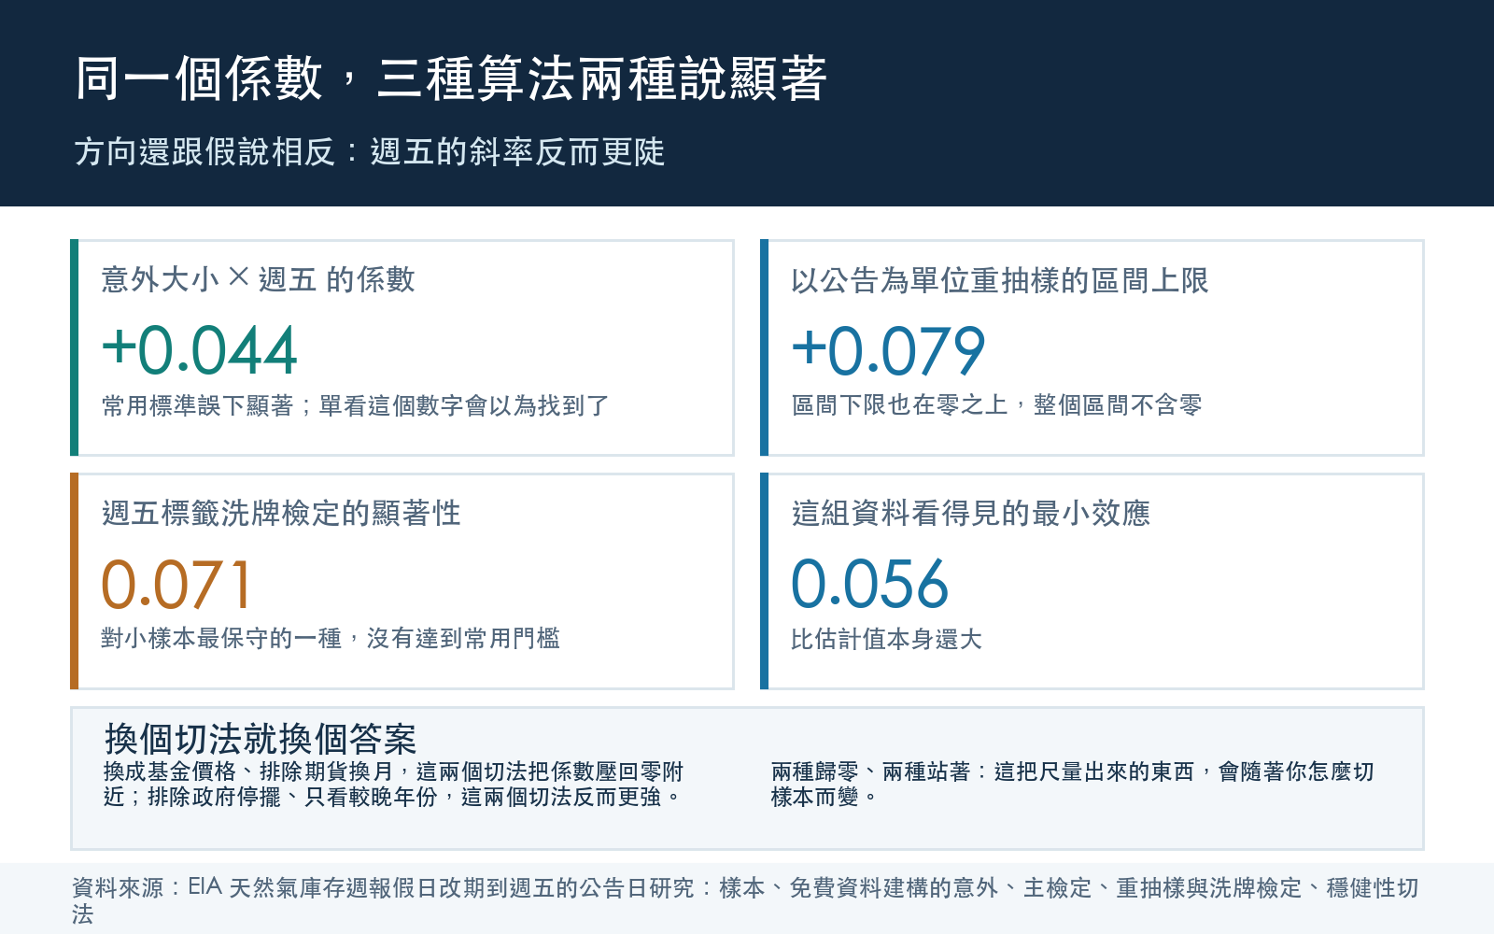1494x934 pixels.
Task: Click the caption "比估計值本身還大"
Action: (x=887, y=639)
